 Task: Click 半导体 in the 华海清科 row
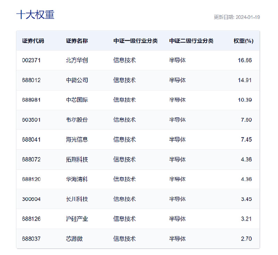point(177,179)
